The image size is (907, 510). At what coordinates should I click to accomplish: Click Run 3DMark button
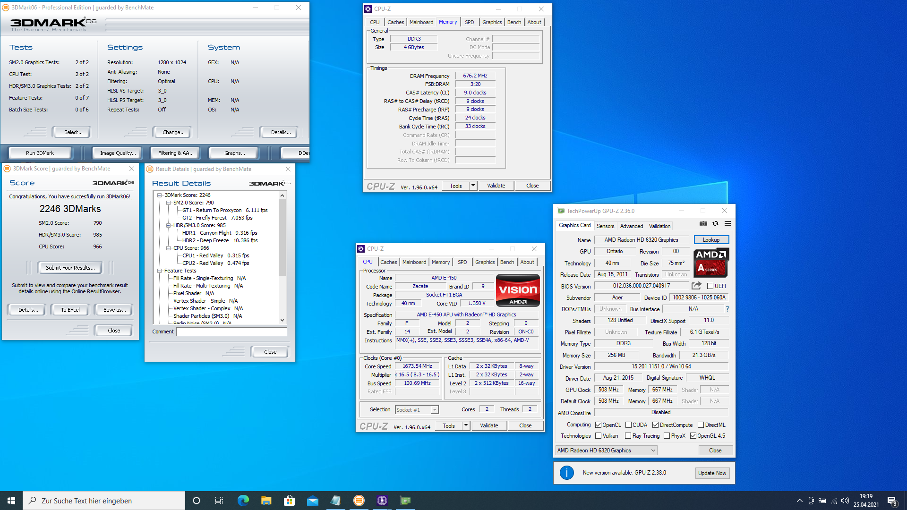40,153
